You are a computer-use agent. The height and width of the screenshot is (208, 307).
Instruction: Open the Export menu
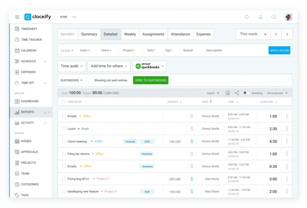pos(213,93)
